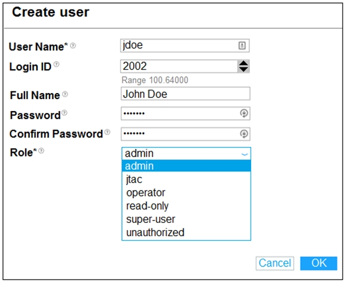Viewport: 345px width, 282px height.
Task: Cancel the Create user dialog
Action: (275, 263)
